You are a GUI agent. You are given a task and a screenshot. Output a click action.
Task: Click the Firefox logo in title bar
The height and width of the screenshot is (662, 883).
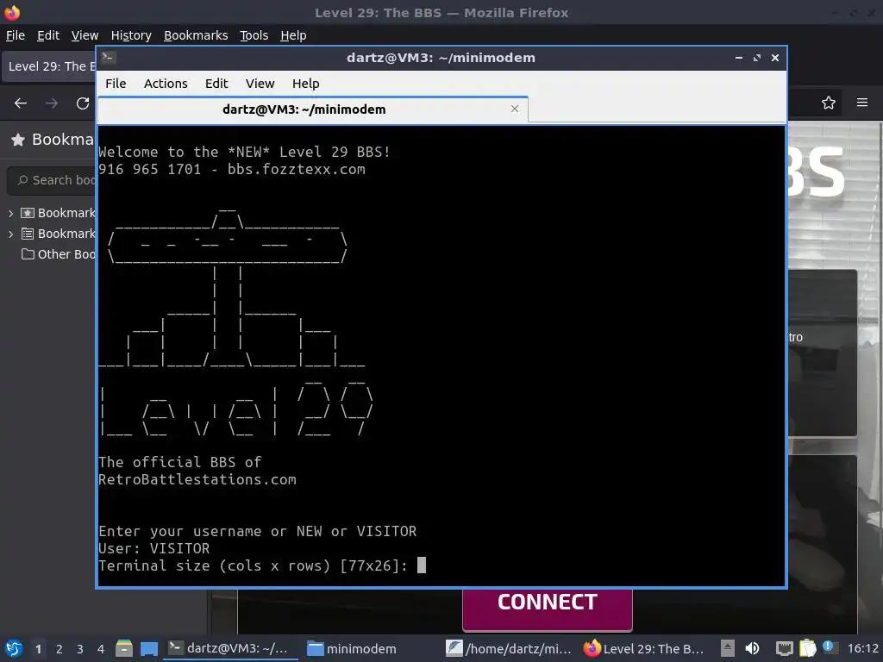(12, 12)
